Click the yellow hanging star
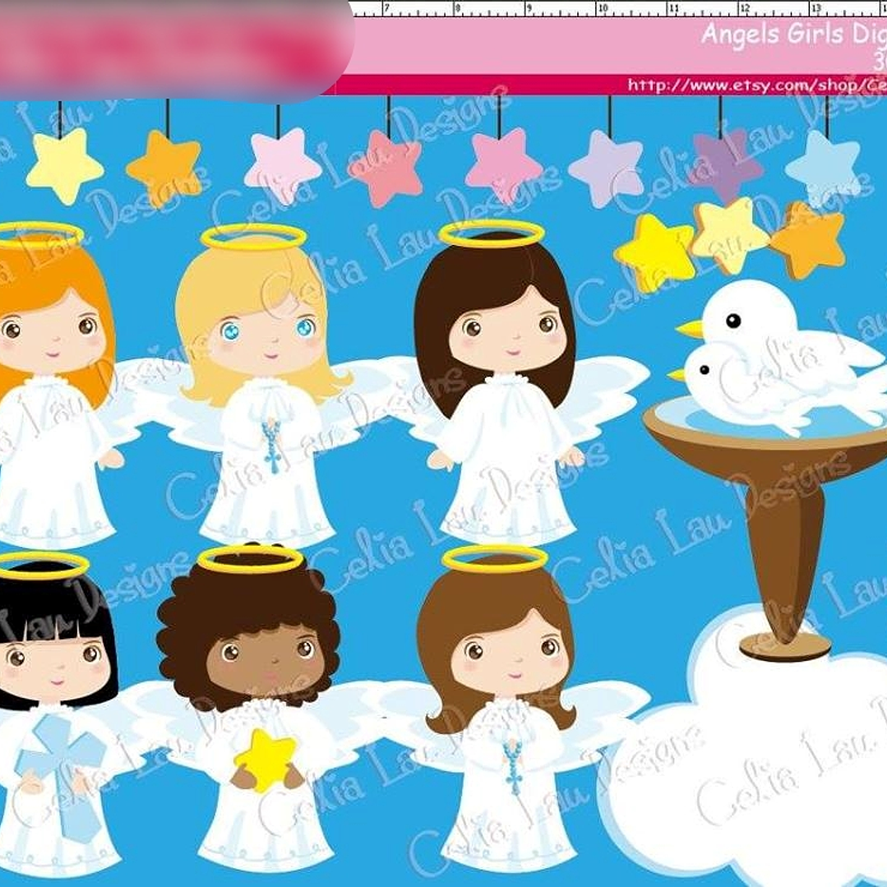The image size is (887, 887). 64,166
